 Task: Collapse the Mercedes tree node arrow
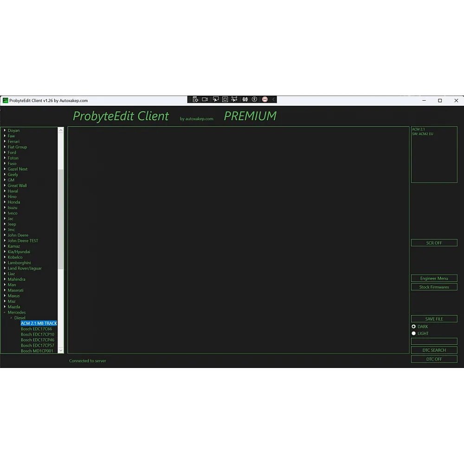(x=5, y=312)
